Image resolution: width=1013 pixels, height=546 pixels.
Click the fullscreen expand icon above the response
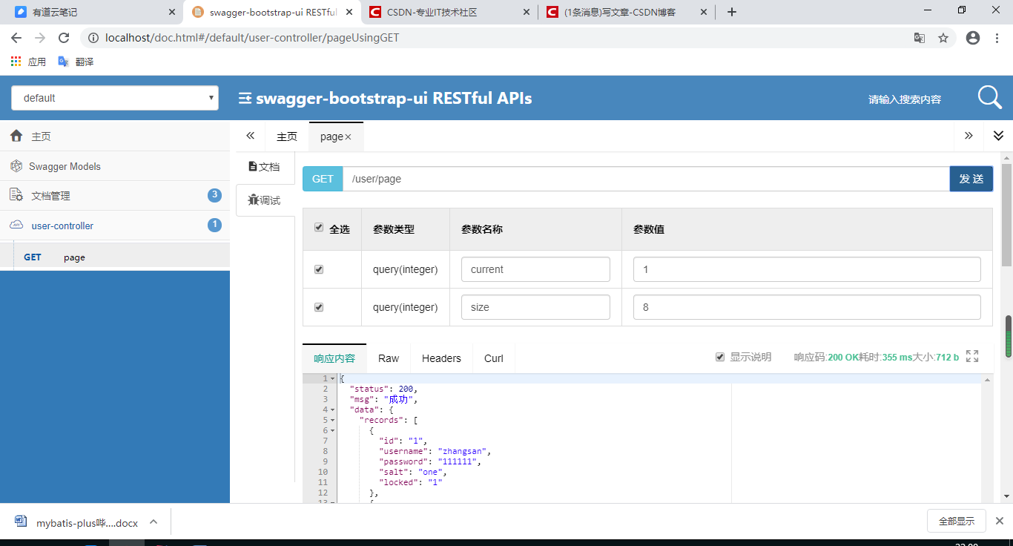click(x=971, y=356)
